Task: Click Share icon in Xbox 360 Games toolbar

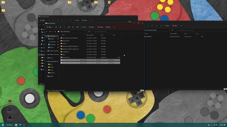Action: tap(73, 27)
